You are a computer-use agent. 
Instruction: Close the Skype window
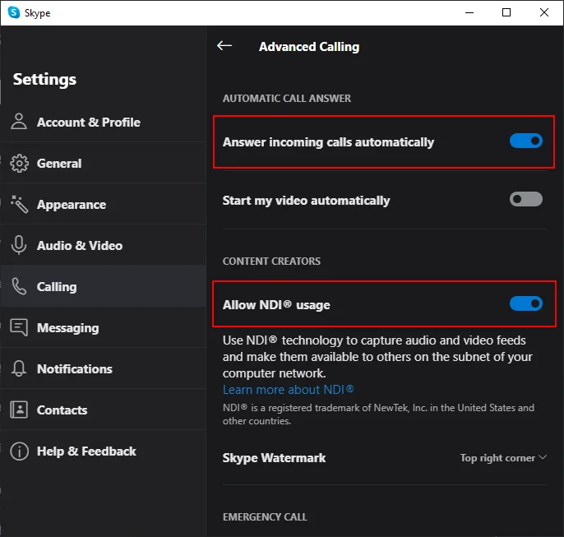(x=544, y=12)
